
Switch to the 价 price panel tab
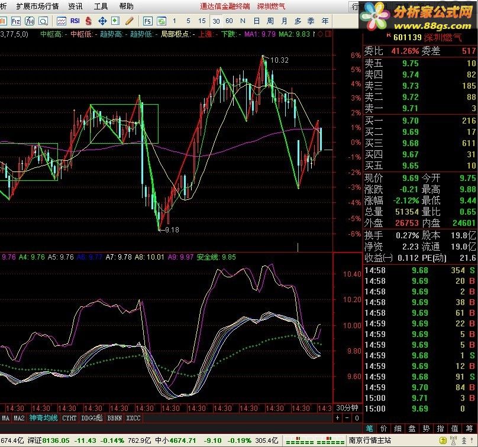pos(383,429)
